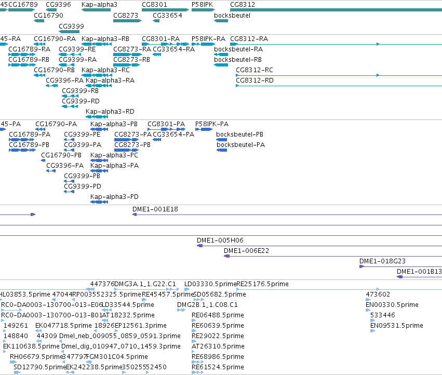Image resolution: width=442 pixels, height=375 pixels.
Task: Select the CG16790 gene
Action: click(39, 21)
